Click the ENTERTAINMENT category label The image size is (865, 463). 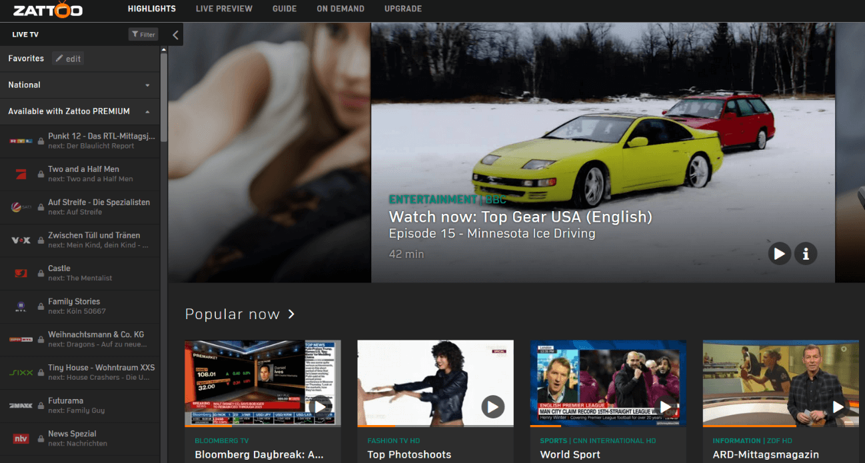coord(432,199)
